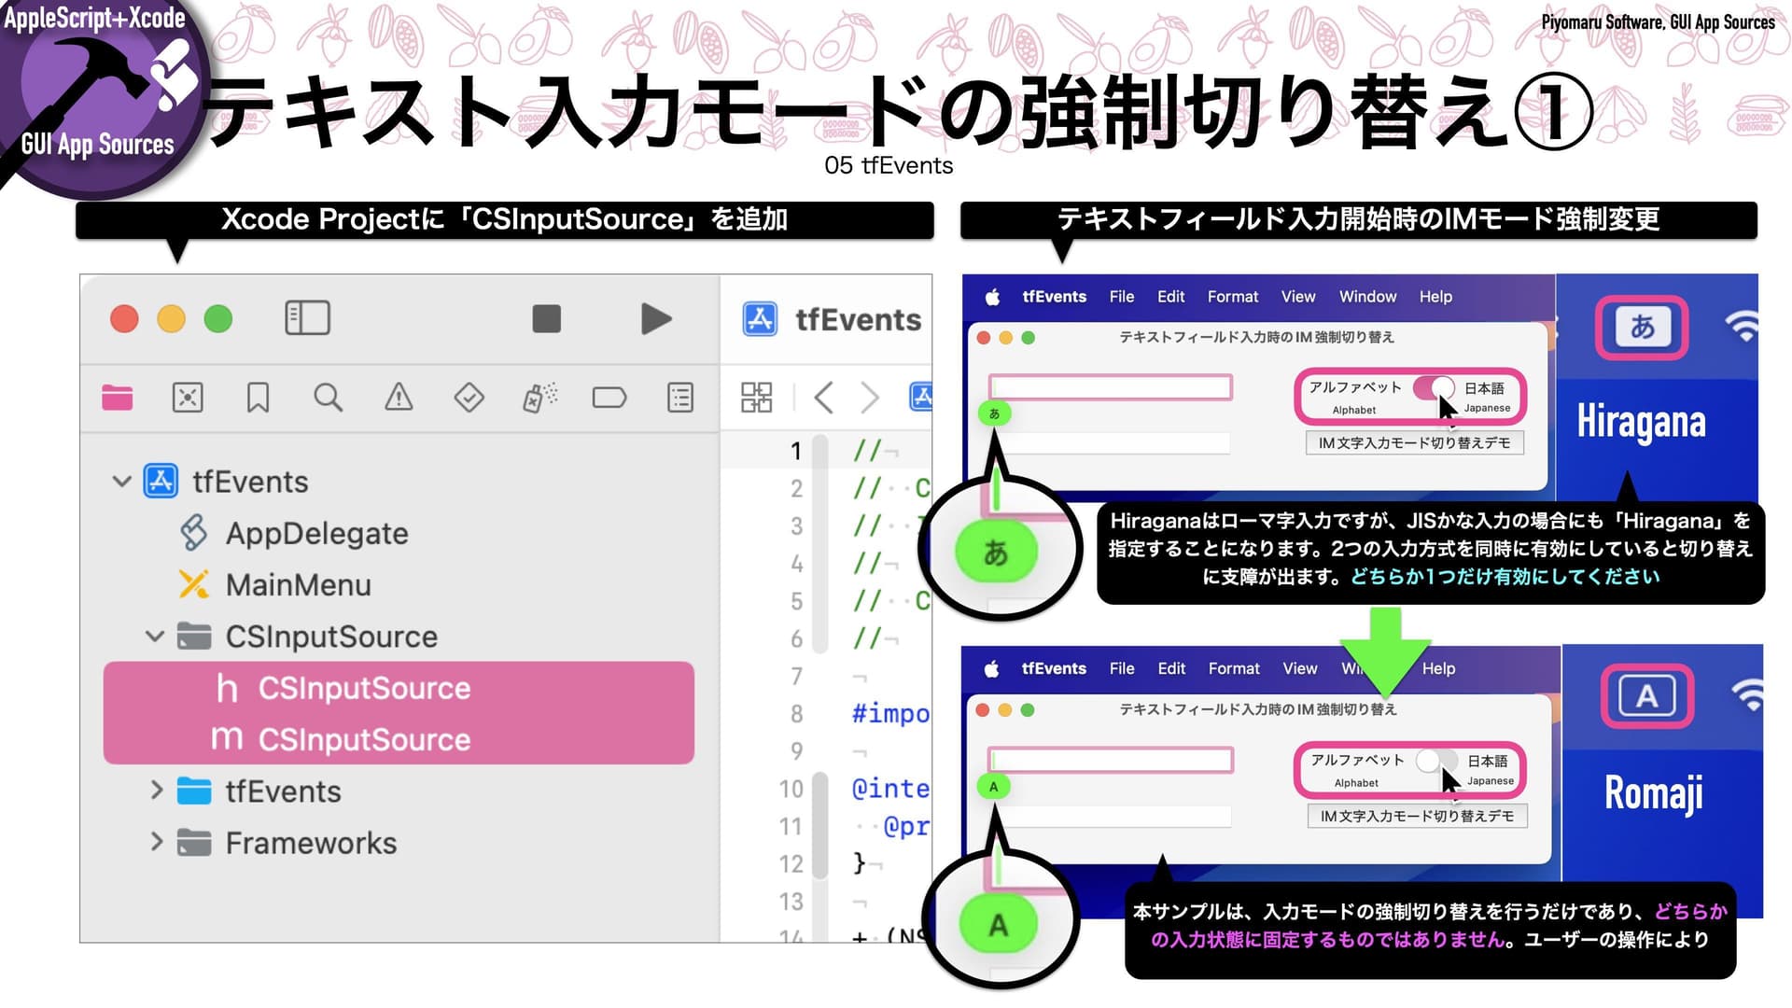Expand the blue tfEvents folder
Image resolution: width=1792 pixels, height=1008 pixels.
[157, 791]
